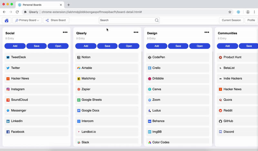Open the Quora entry
Viewport: 258px width, 151px height.
point(237,100)
